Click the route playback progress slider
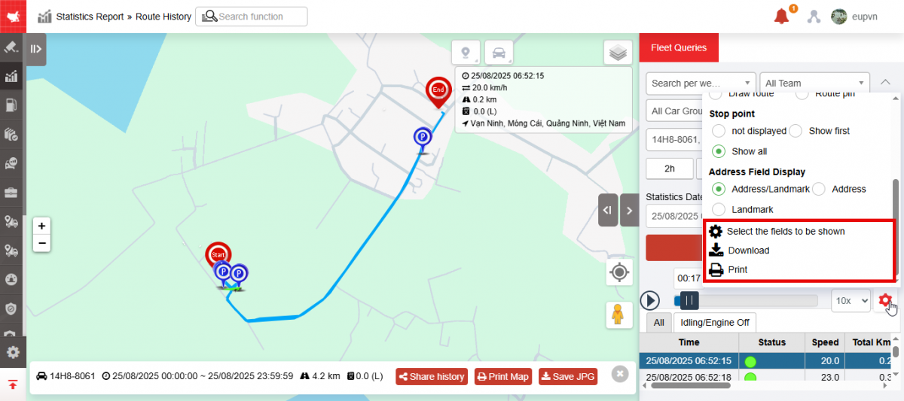Image resolution: width=904 pixels, height=401 pixels. pos(746,301)
